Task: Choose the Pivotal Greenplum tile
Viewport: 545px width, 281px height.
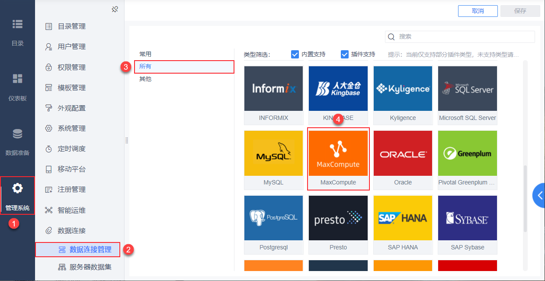Action: (x=468, y=160)
